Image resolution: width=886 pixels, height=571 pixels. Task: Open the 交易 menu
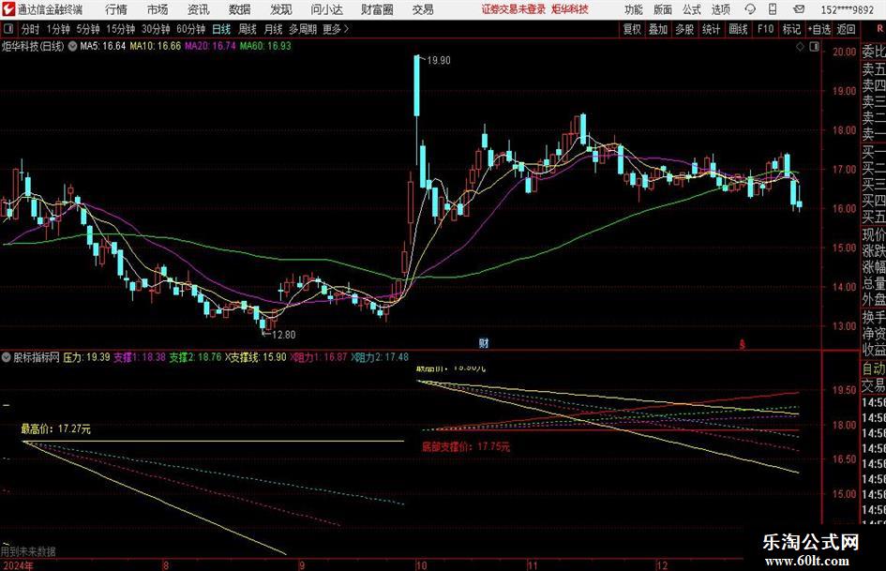[x=423, y=9]
